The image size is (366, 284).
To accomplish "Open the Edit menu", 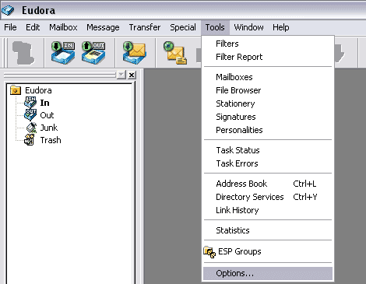I will tap(33, 27).
